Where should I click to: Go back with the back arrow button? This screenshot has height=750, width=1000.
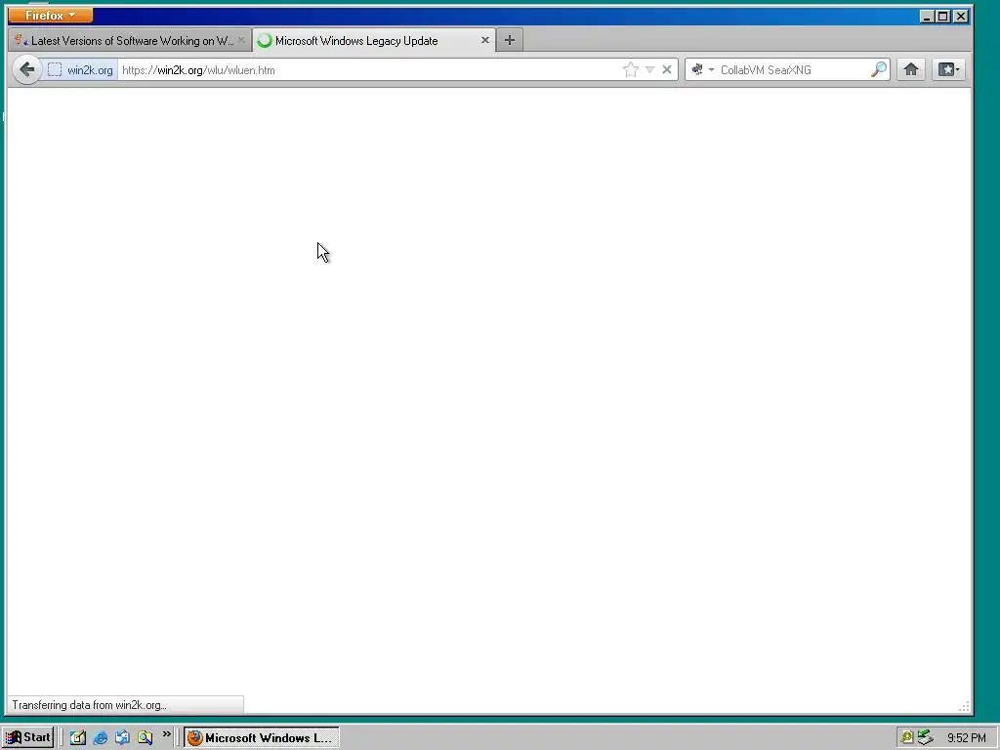26,69
